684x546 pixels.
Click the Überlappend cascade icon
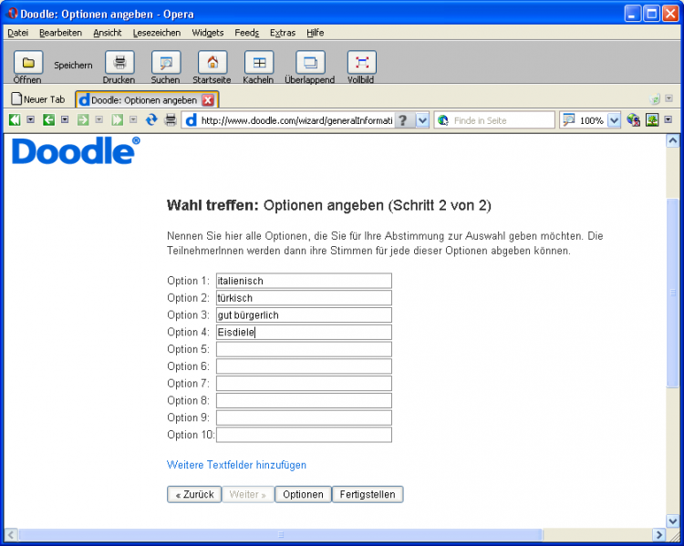pos(311,63)
